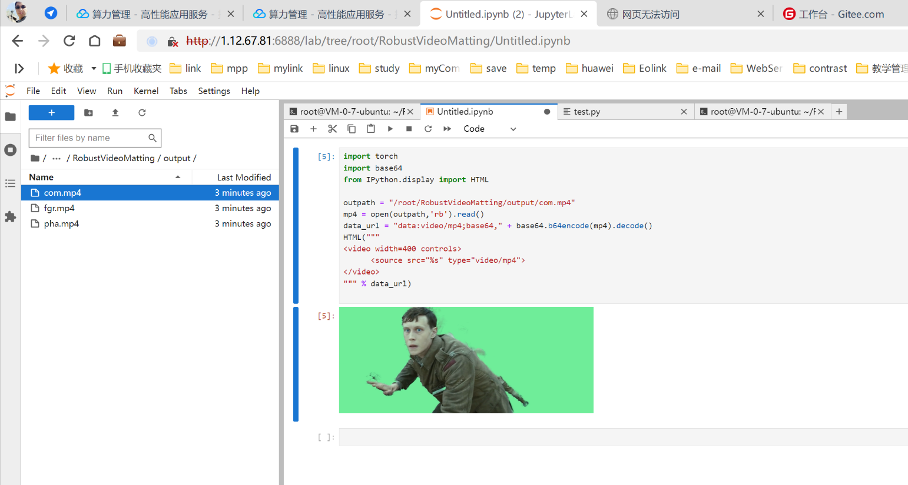
Task: Click the insecure site warning icon
Action: point(173,41)
